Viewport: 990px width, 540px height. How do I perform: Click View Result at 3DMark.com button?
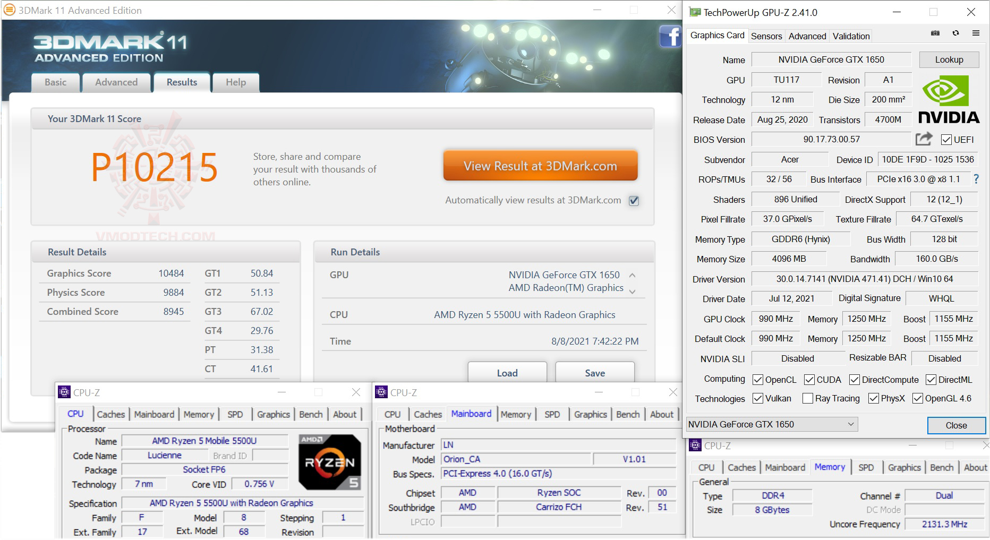coord(540,166)
